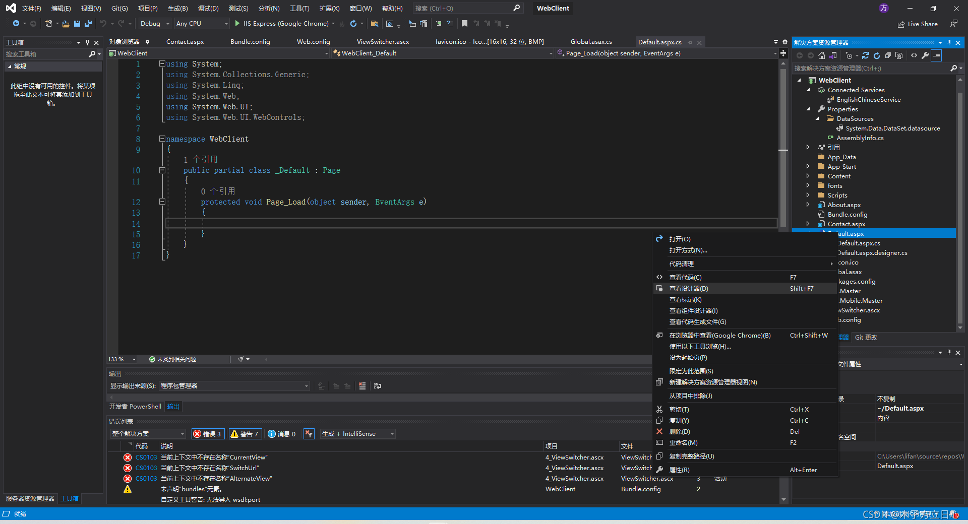Viewport: 968px width, 524px height.
Task: Select 删除(D) in the context menu
Action: [x=745, y=432]
